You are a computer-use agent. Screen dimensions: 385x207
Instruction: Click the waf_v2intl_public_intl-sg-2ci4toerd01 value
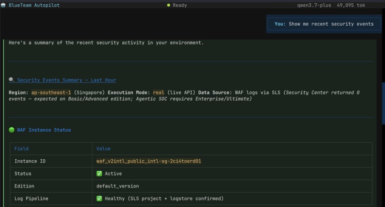pyautogui.click(x=149, y=161)
